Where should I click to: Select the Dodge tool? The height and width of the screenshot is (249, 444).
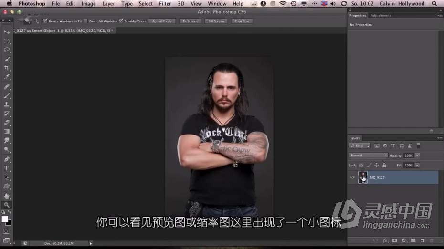click(7, 149)
